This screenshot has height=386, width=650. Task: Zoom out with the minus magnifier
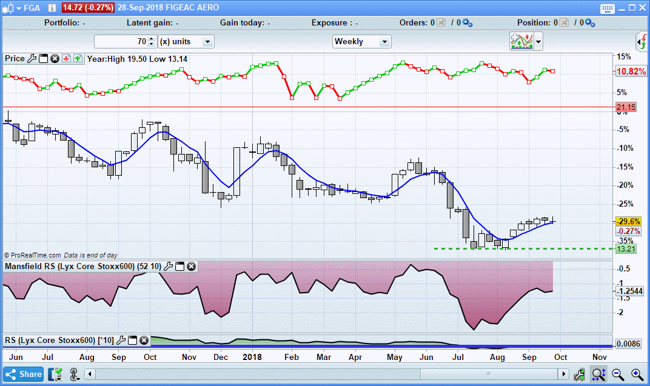pos(618,374)
